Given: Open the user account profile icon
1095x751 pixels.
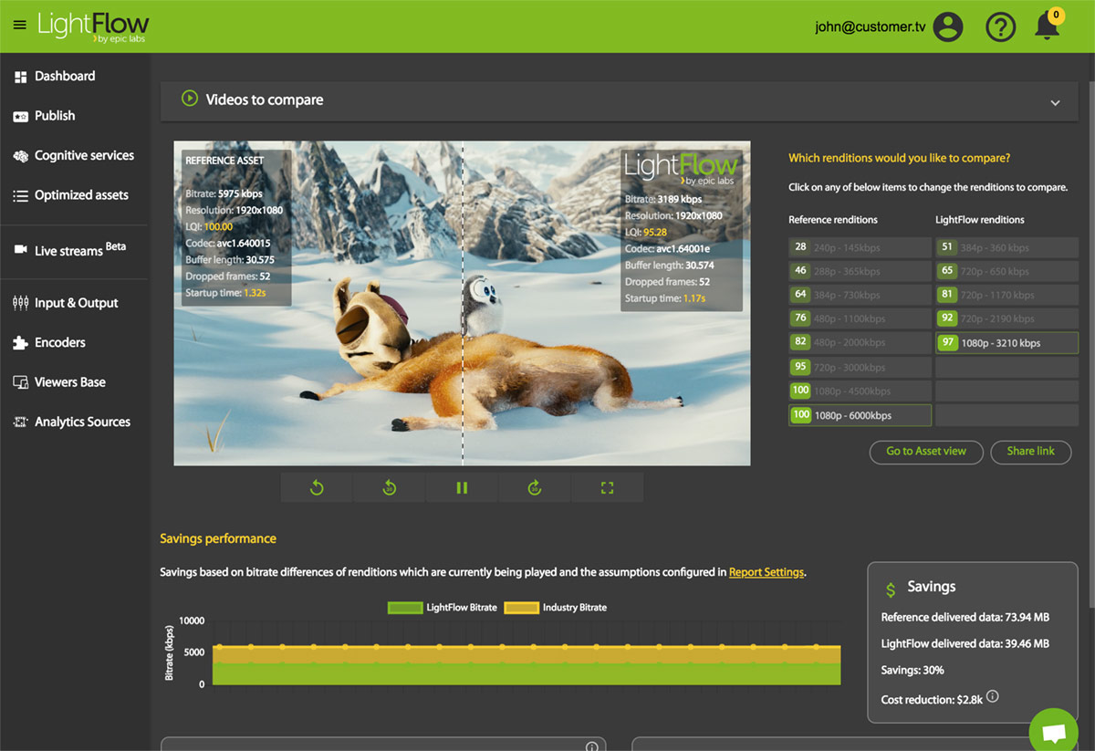Looking at the screenshot, I should click(x=948, y=26).
